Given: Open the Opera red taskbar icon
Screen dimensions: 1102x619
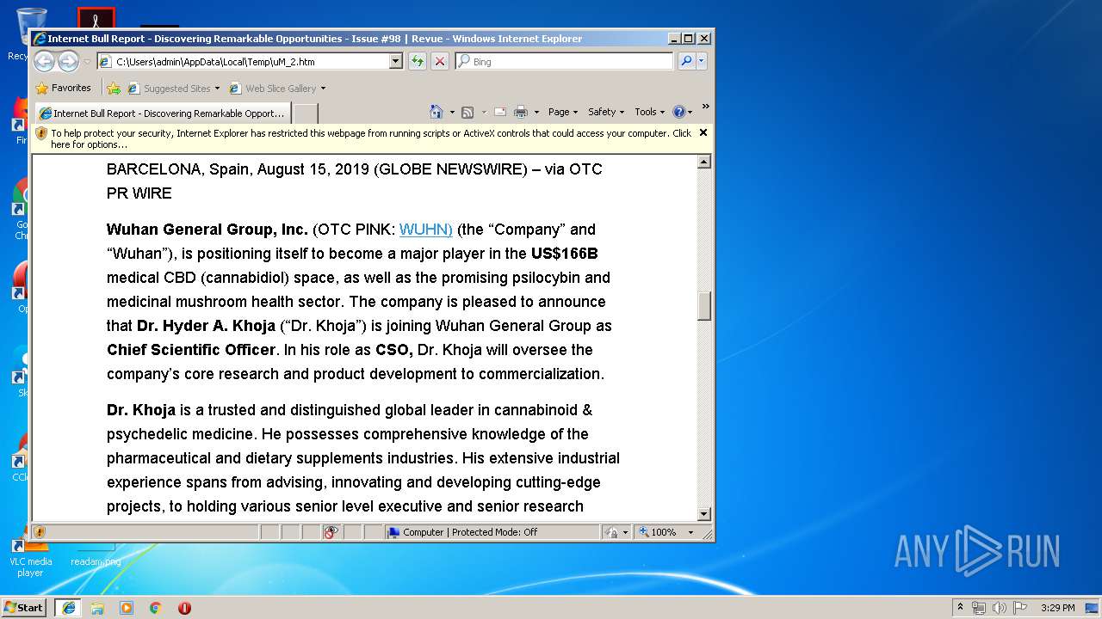Looking at the screenshot, I should pos(184,607).
